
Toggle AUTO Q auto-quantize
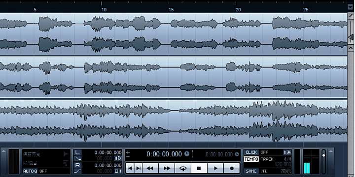tap(30, 171)
